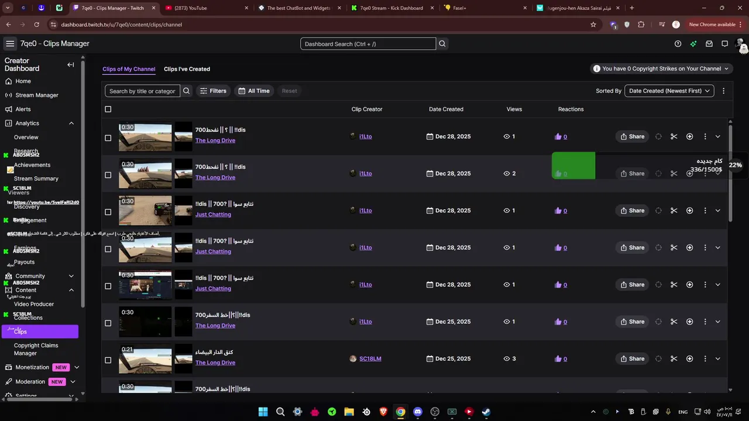The height and width of the screenshot is (421, 749).
Task: Go to Home in the sidebar
Action: [x=23, y=81]
